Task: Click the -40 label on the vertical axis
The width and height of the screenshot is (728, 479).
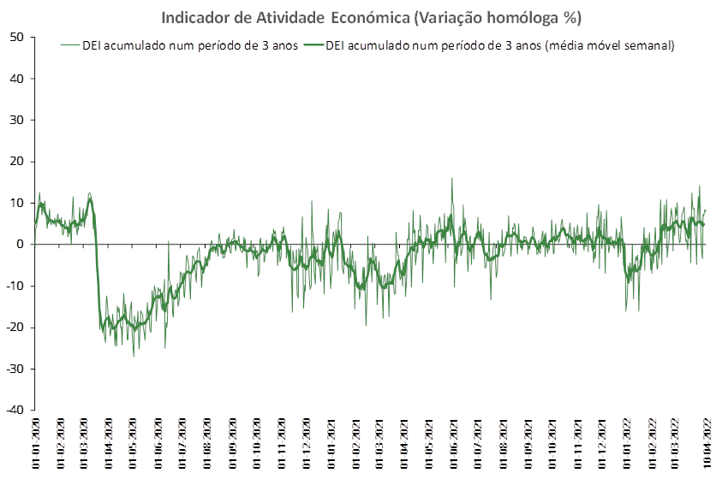Action: click(15, 410)
